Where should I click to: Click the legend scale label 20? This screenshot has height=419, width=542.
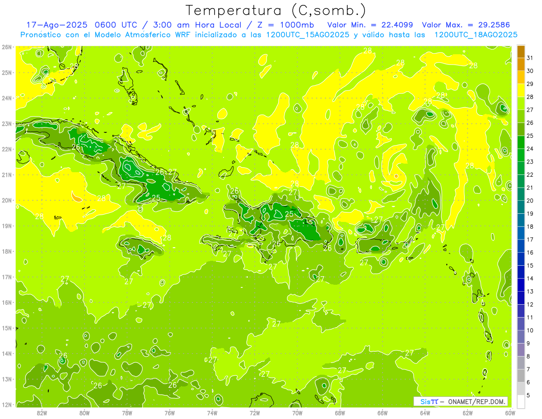tap(530, 201)
